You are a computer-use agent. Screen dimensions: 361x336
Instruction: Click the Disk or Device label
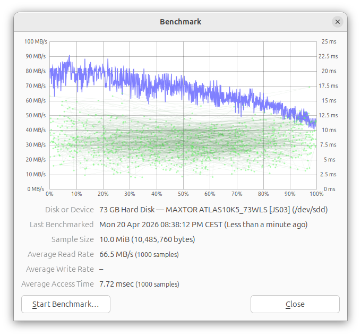pos(69,210)
